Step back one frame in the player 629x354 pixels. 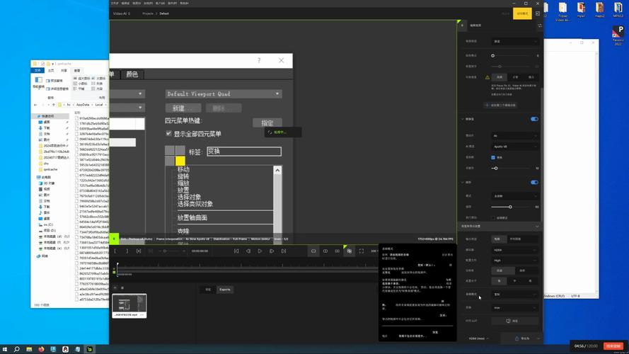pos(248,251)
